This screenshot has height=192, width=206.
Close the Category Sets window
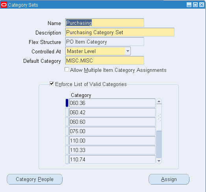pos(202,5)
